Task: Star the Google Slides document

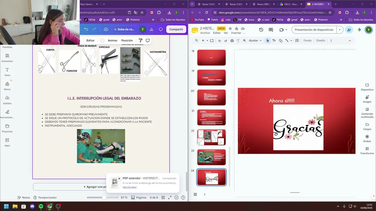Action: click(230, 28)
